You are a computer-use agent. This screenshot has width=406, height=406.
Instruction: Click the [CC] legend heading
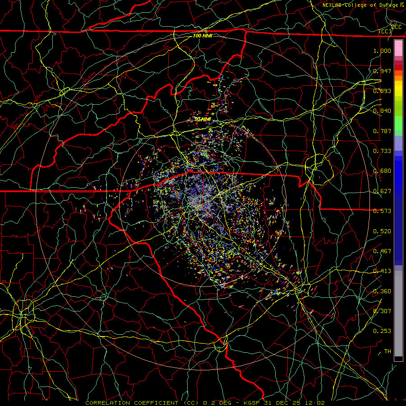click(385, 31)
